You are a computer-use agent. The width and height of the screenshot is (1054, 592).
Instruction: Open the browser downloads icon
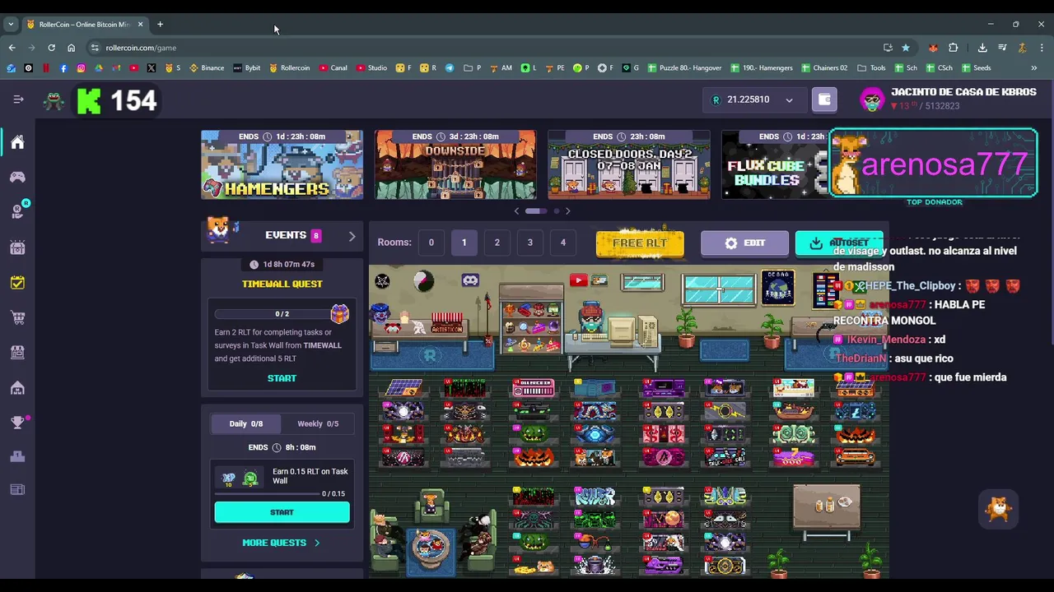[982, 48]
